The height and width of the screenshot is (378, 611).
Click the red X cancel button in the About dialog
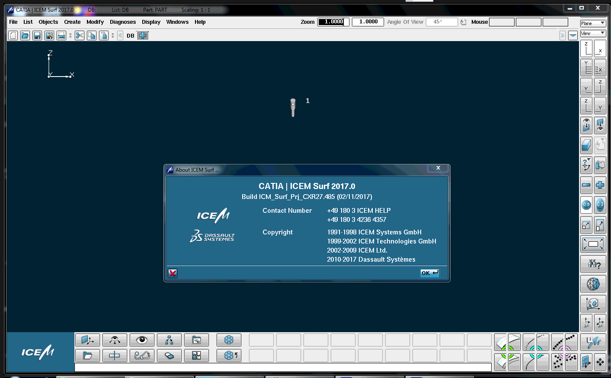pyautogui.click(x=173, y=273)
